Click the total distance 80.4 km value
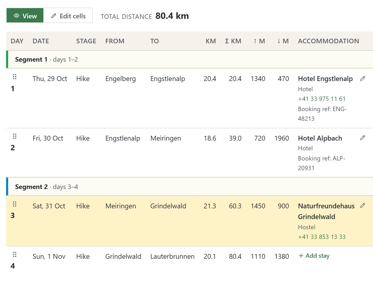373x298 pixels. pyautogui.click(x=172, y=16)
